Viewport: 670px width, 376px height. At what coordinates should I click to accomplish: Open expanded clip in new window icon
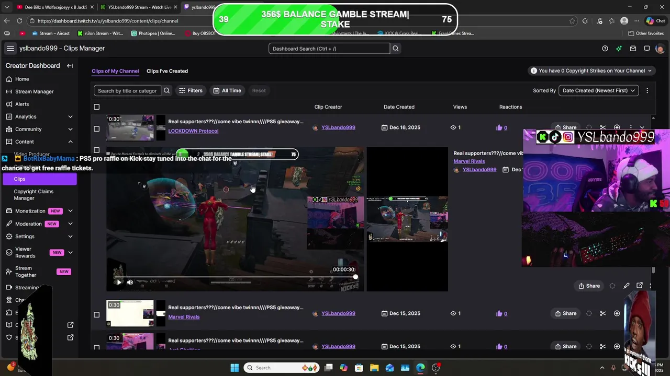(x=640, y=286)
